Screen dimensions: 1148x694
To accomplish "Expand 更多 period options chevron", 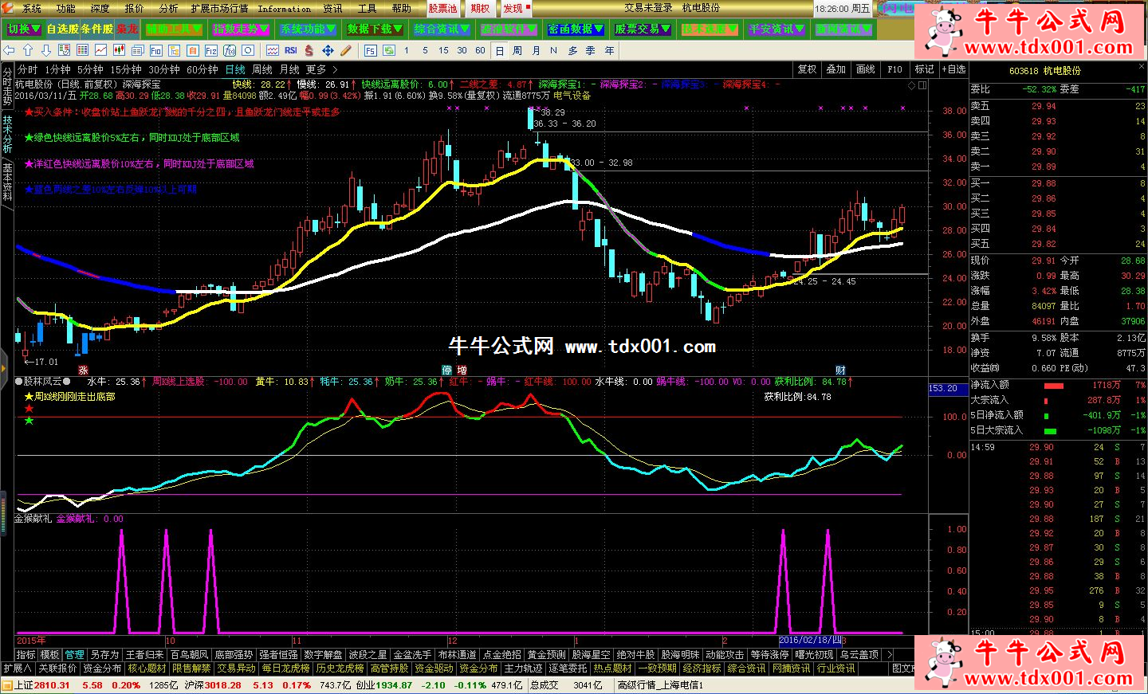I will pos(335,70).
